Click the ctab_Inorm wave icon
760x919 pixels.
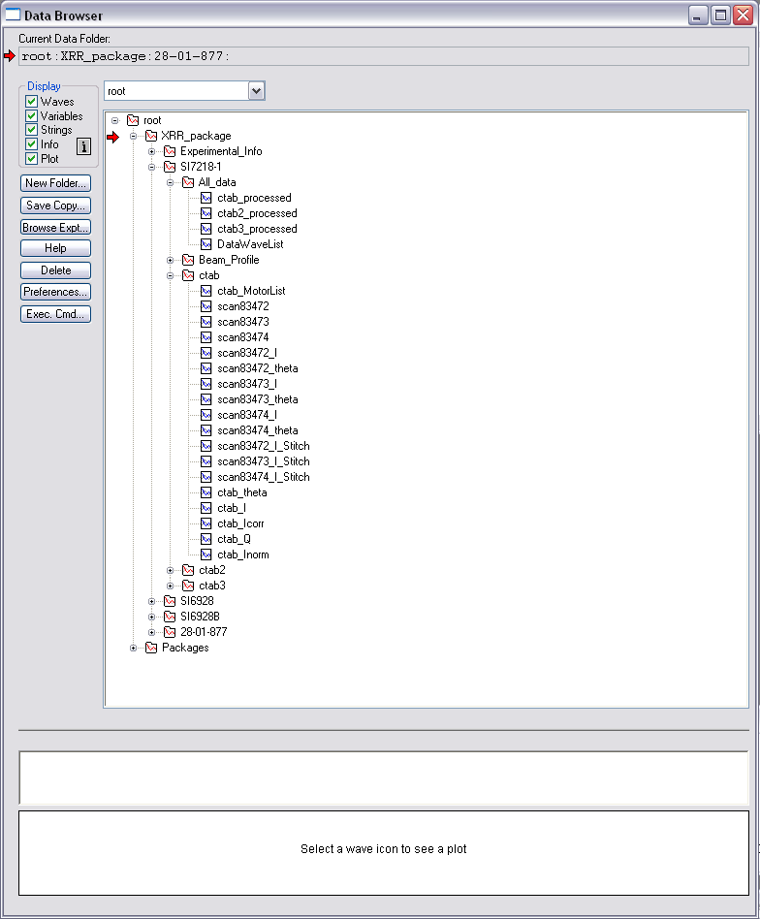[206, 555]
